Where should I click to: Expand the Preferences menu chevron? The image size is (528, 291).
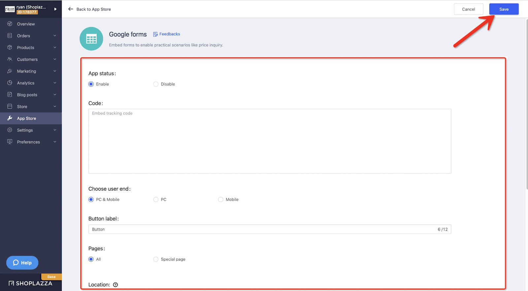[55, 142]
